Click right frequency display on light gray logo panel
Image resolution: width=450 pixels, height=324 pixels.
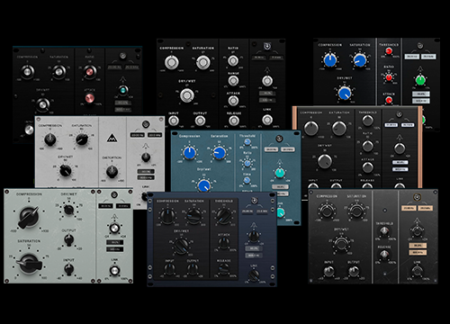(x=155, y=135)
